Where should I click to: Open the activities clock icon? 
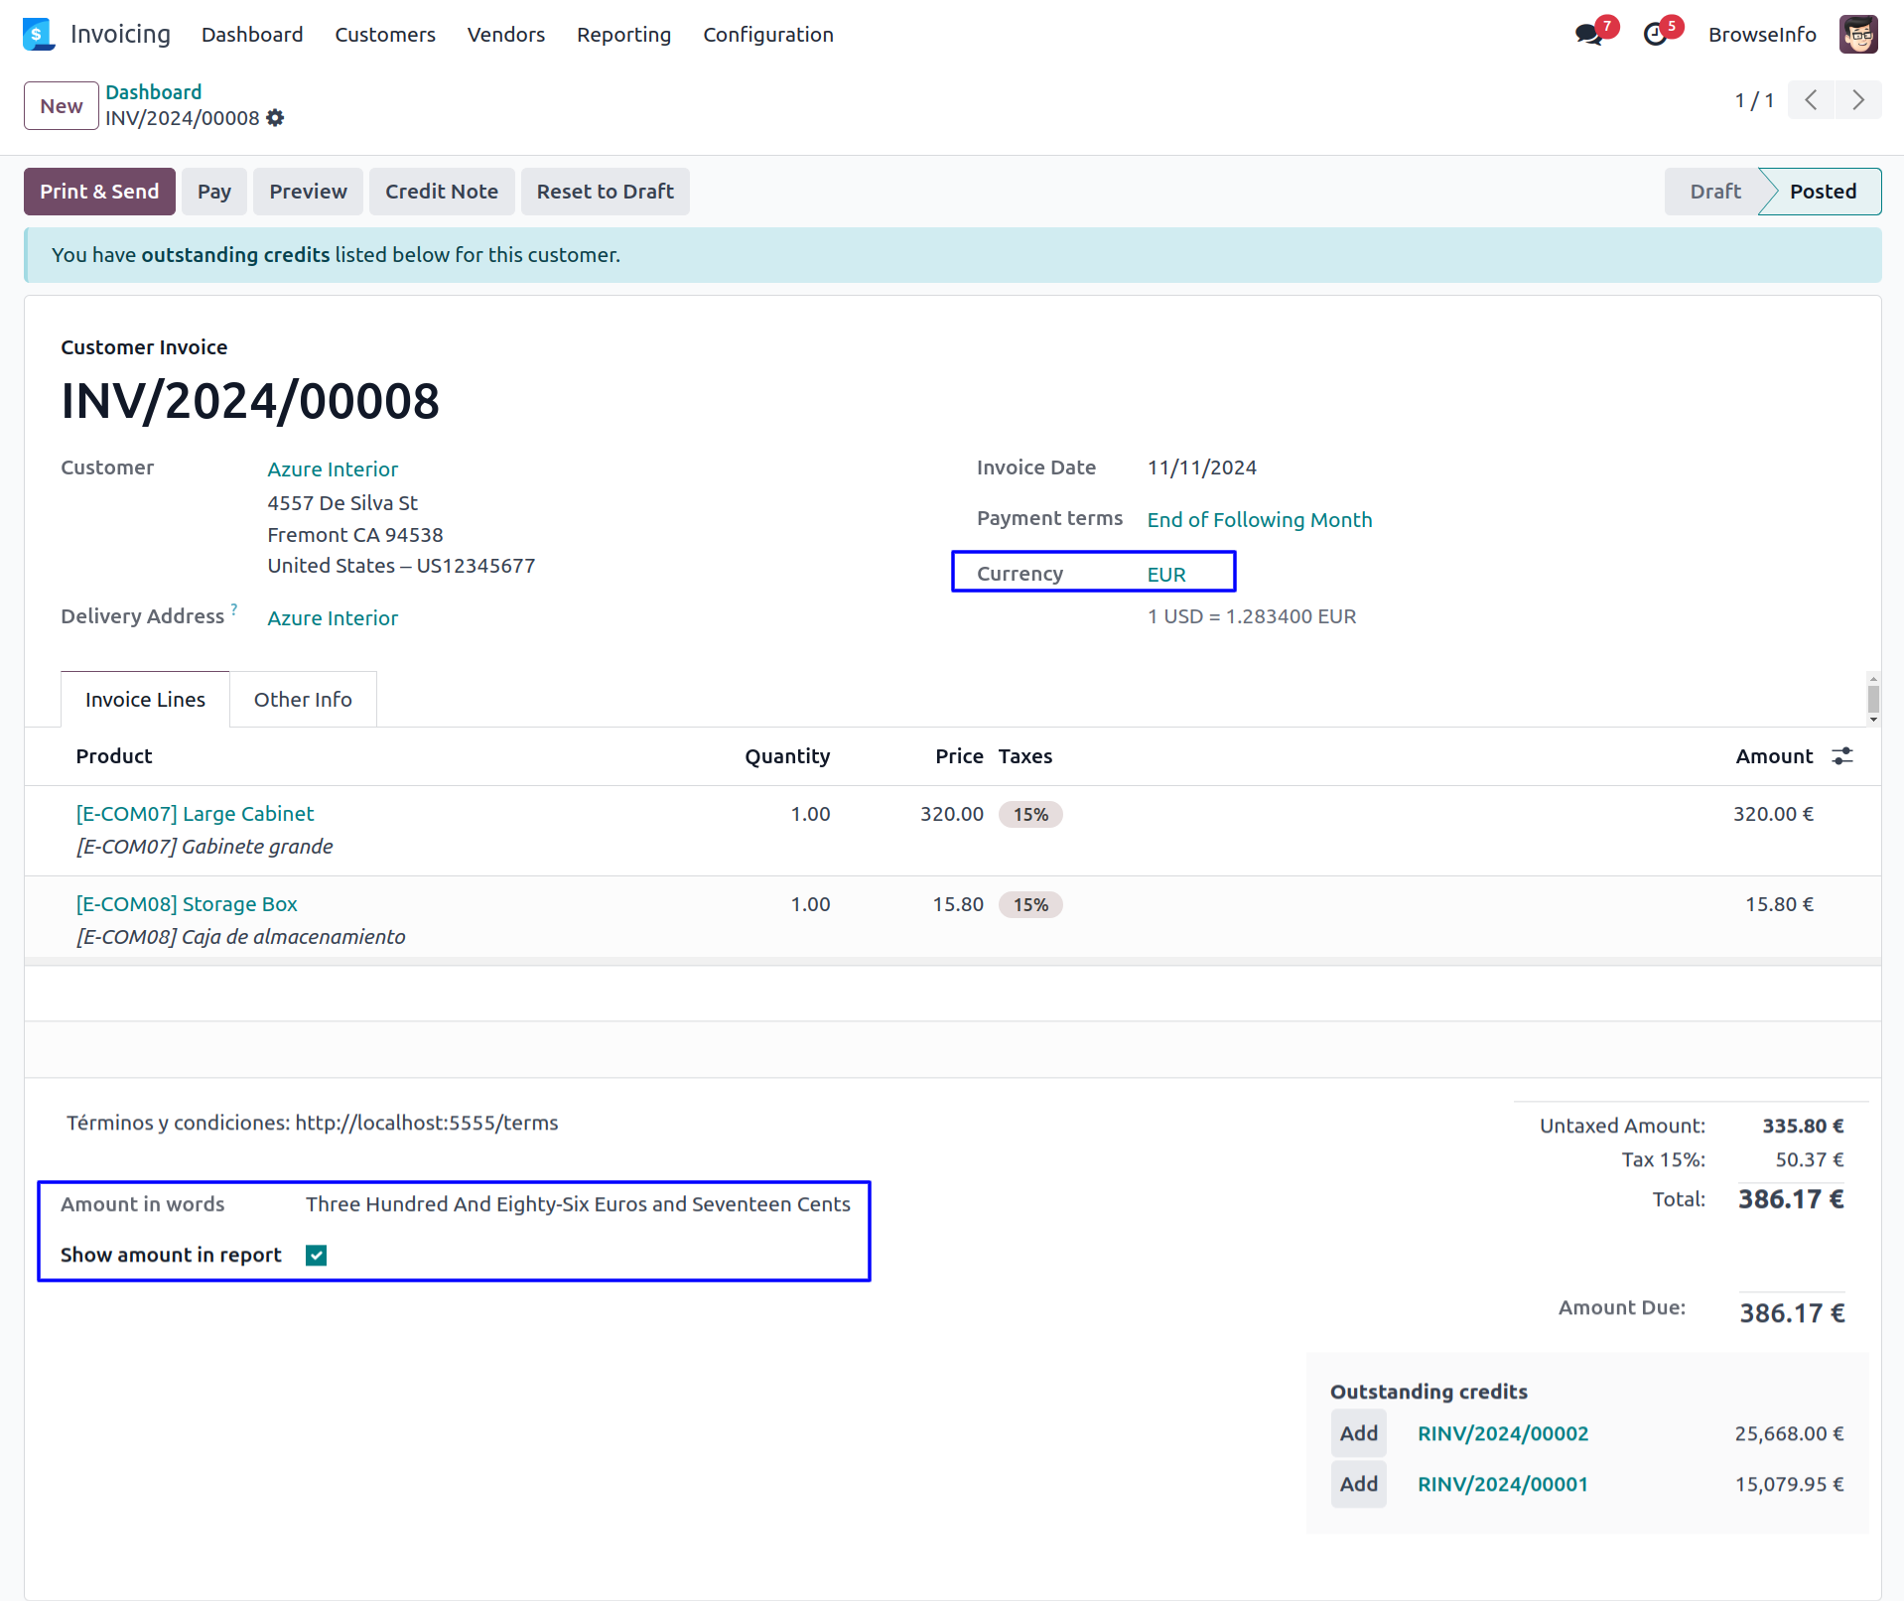(1655, 35)
